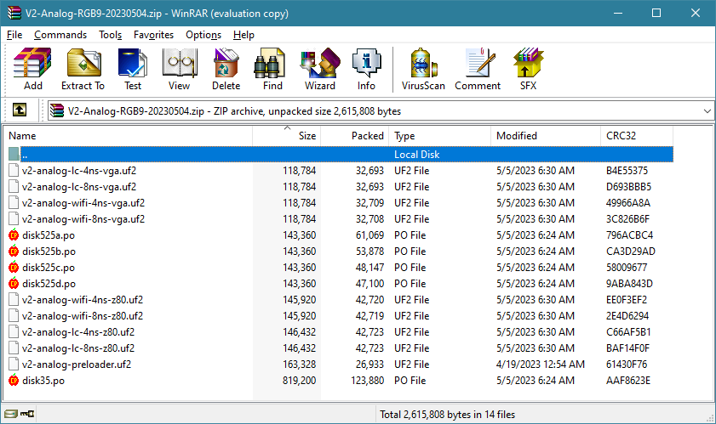Run Test on the archive
This screenshot has height=424, width=716.
point(133,70)
